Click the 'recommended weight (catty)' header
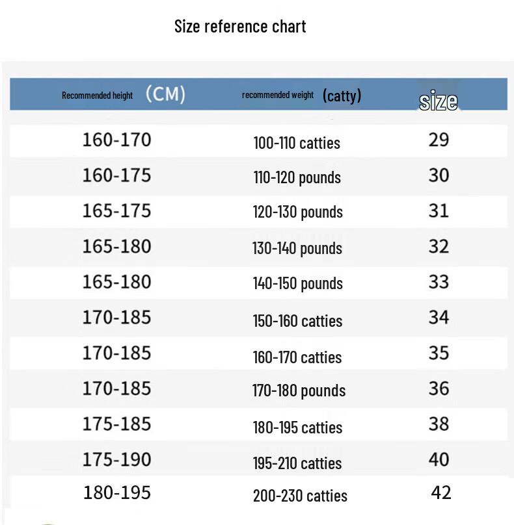Screen dimensions: 514x525 (301, 96)
